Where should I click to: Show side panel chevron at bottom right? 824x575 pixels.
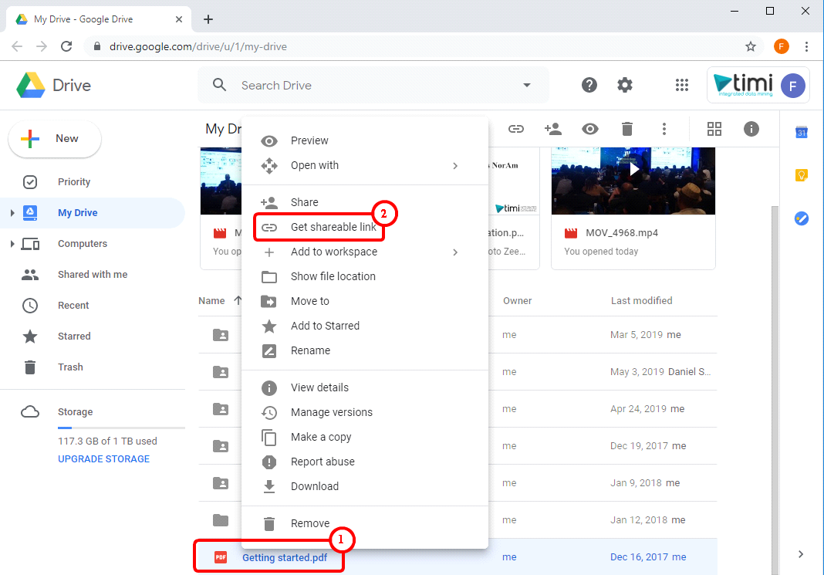[x=800, y=554]
